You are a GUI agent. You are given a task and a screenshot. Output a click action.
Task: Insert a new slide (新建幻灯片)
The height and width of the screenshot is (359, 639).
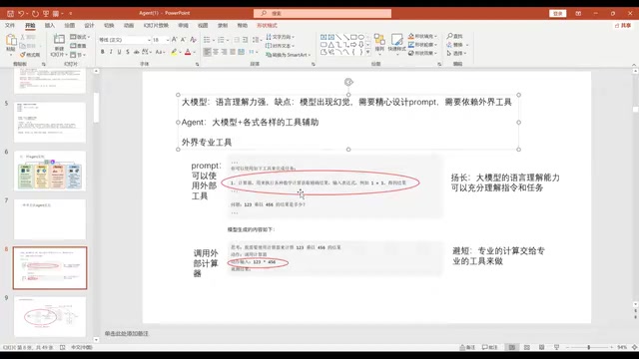tap(59, 45)
